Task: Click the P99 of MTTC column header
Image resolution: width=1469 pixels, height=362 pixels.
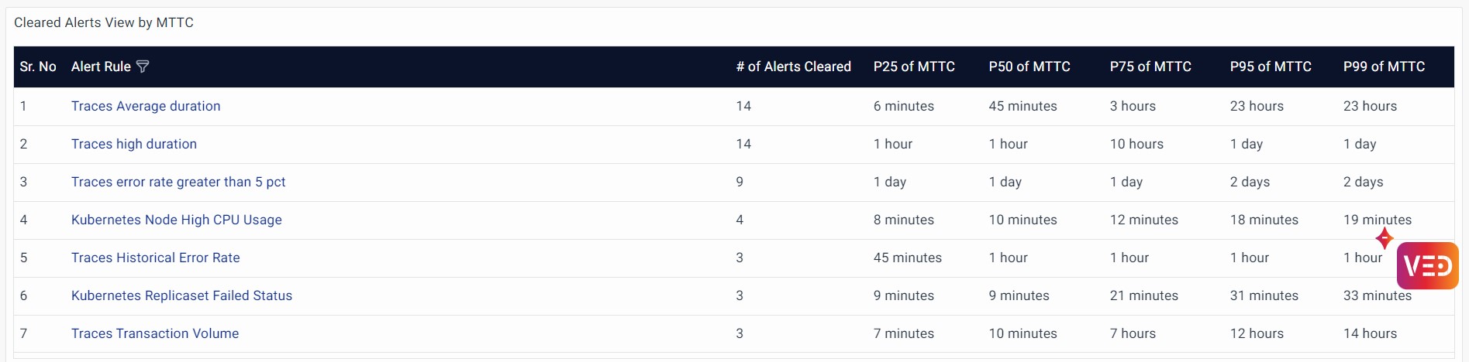Action: pyautogui.click(x=1384, y=67)
